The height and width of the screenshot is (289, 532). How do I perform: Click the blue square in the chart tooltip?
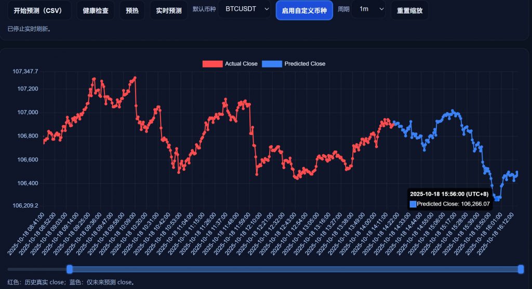[x=413, y=204]
